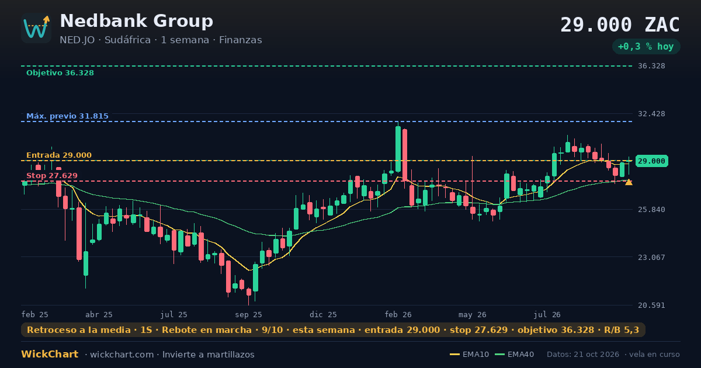Click the NED.JO subtitle line
The height and width of the screenshot is (368, 701).
(161, 40)
